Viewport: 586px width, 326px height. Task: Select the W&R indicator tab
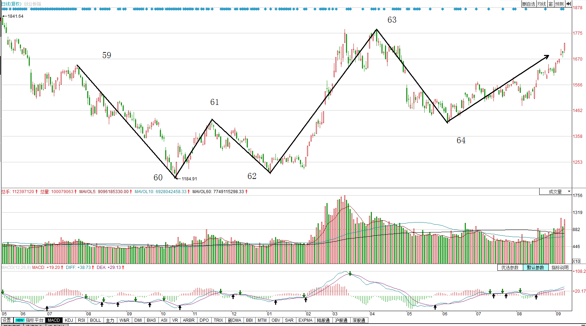(x=124, y=320)
